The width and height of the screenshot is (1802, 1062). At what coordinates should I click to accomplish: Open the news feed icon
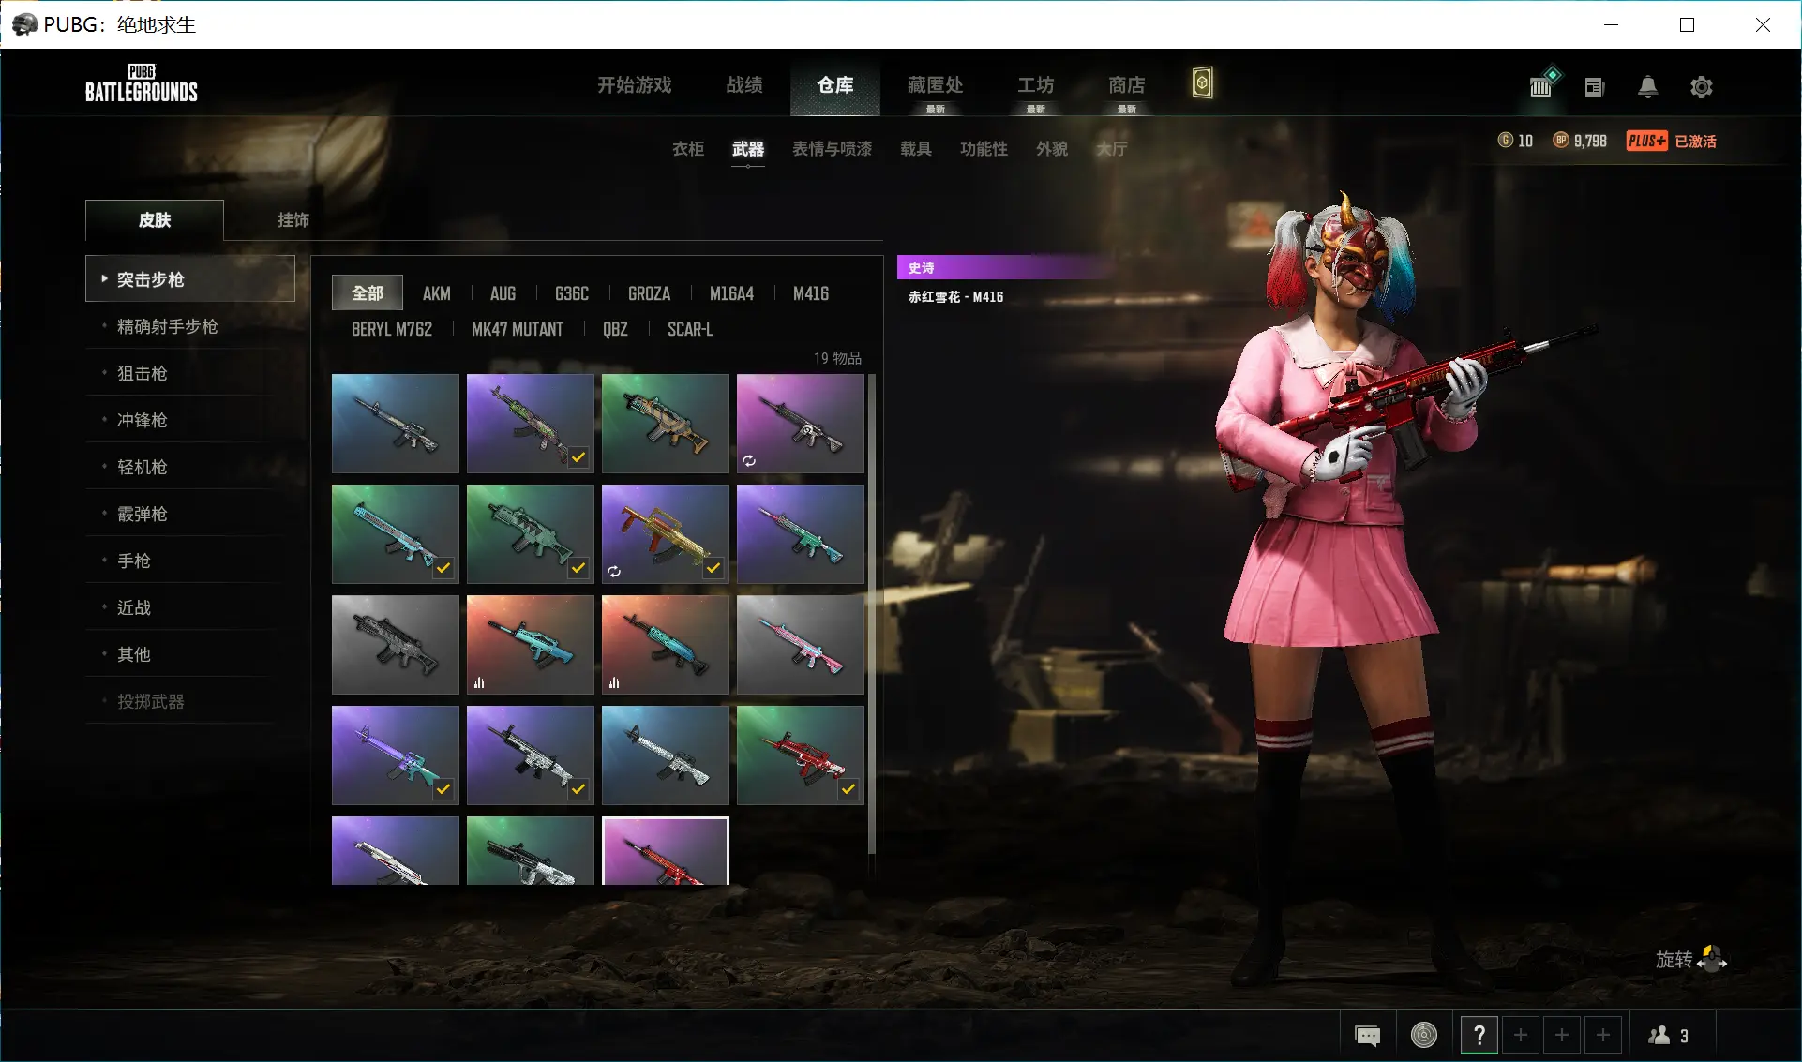point(1594,87)
